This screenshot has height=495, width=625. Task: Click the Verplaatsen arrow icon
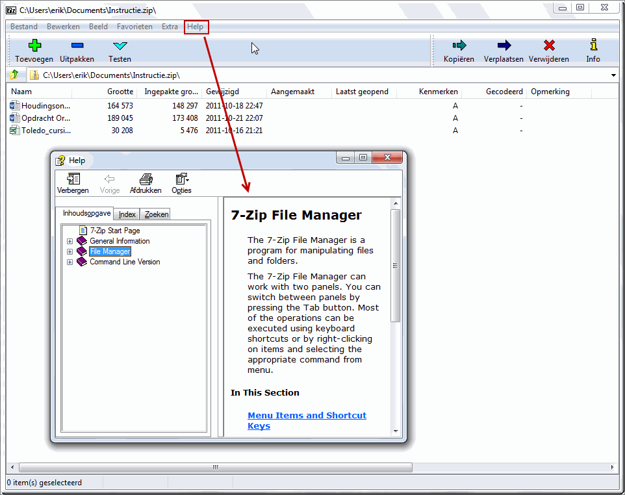(x=504, y=45)
